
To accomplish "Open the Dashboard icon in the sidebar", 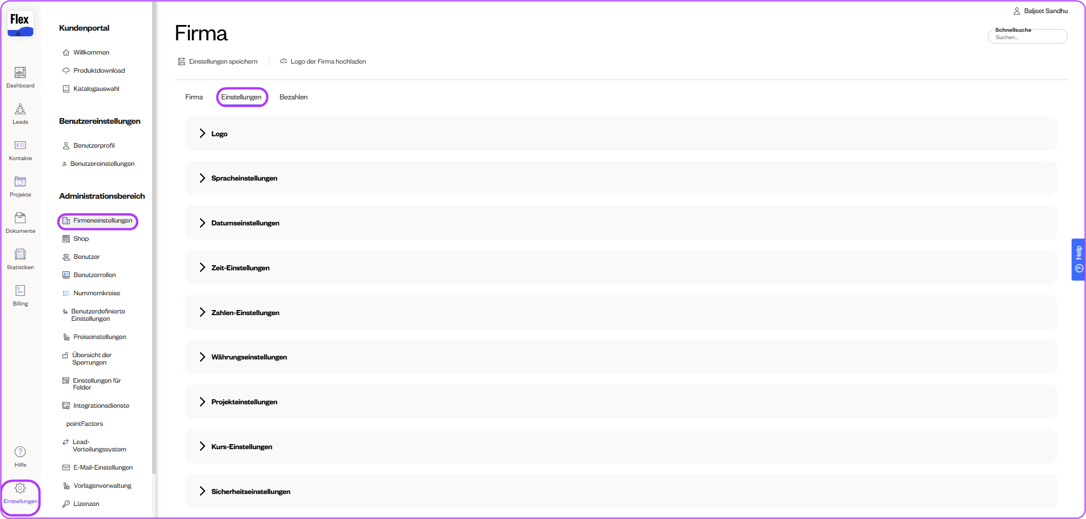I will coord(20,73).
